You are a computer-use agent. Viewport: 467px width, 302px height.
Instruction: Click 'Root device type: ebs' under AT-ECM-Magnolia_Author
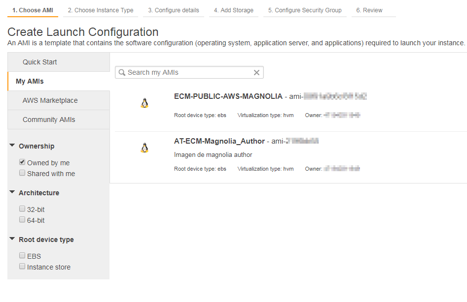(200, 169)
